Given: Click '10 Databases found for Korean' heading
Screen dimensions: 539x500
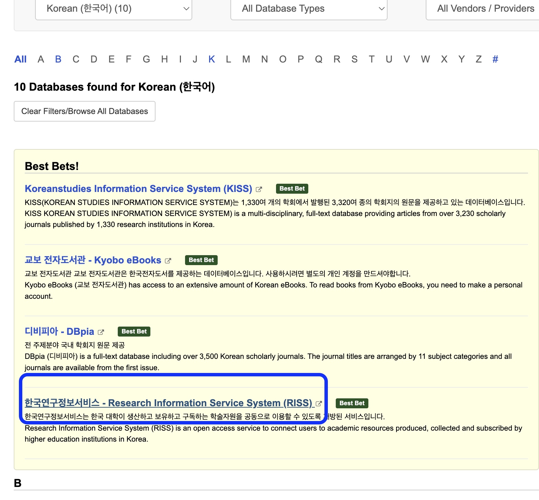Looking at the screenshot, I should pos(114,87).
